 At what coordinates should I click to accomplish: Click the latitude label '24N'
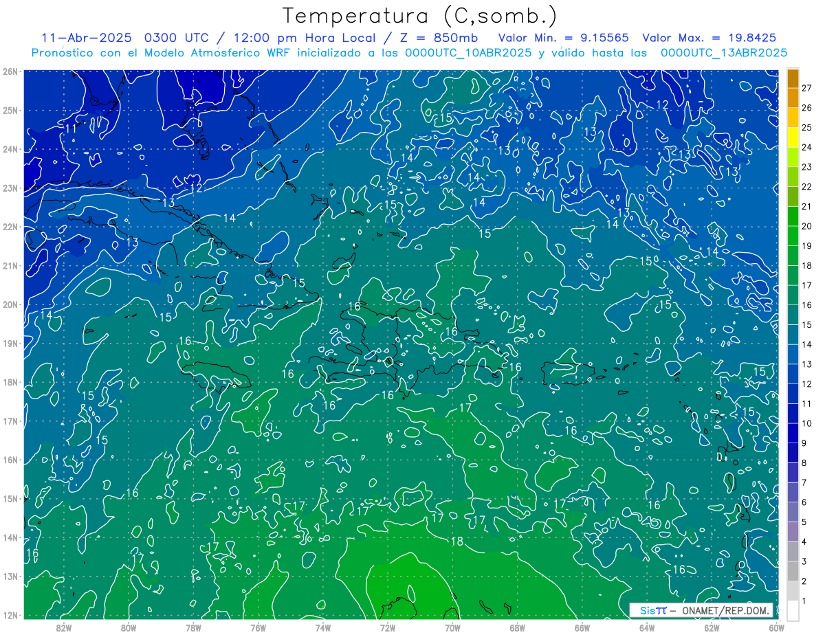pos(10,149)
